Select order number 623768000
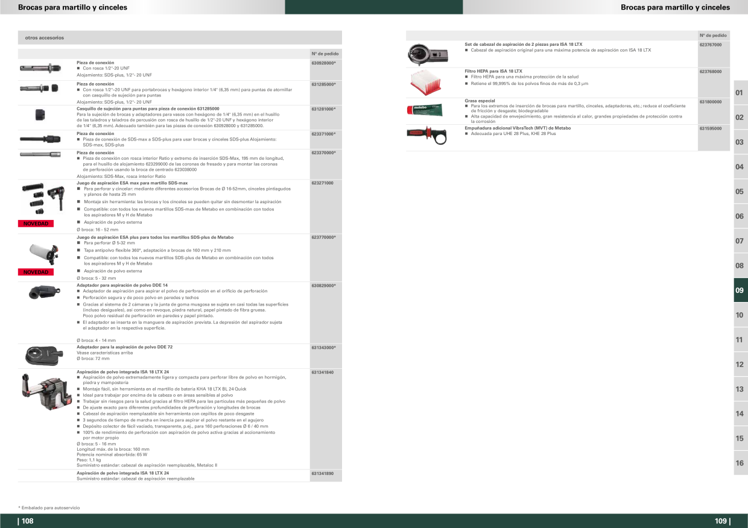Viewport: 748px width, 528px height. click(711, 72)
